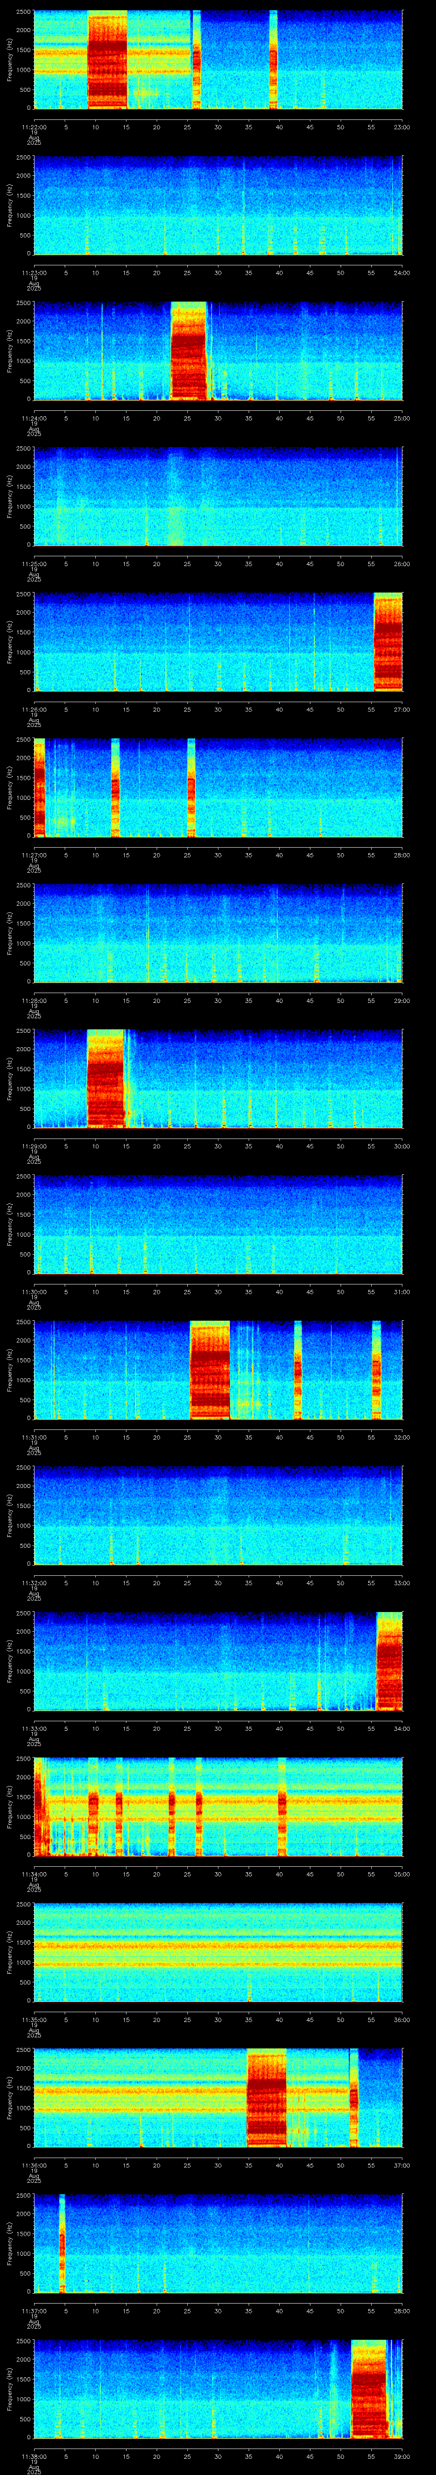Select the narrow burst near 39s in 11:22 spectrogram
This screenshot has width=436, height=2475.
[x=273, y=60]
